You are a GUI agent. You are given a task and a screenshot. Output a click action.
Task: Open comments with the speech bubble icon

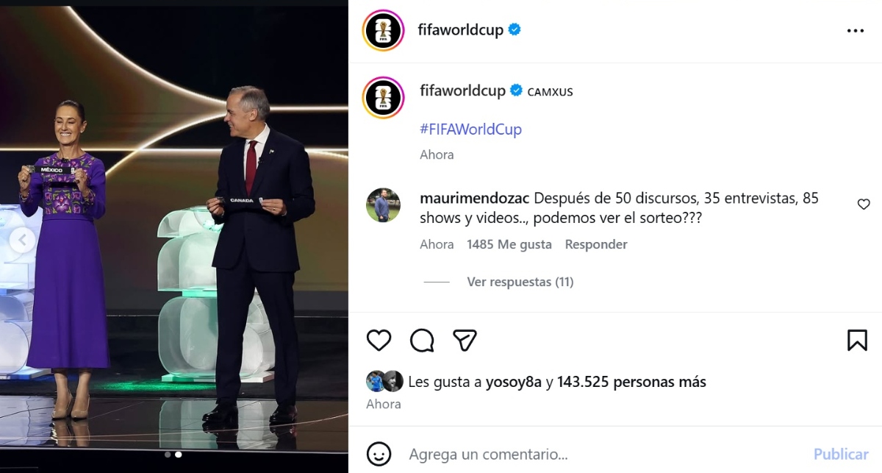[422, 340]
